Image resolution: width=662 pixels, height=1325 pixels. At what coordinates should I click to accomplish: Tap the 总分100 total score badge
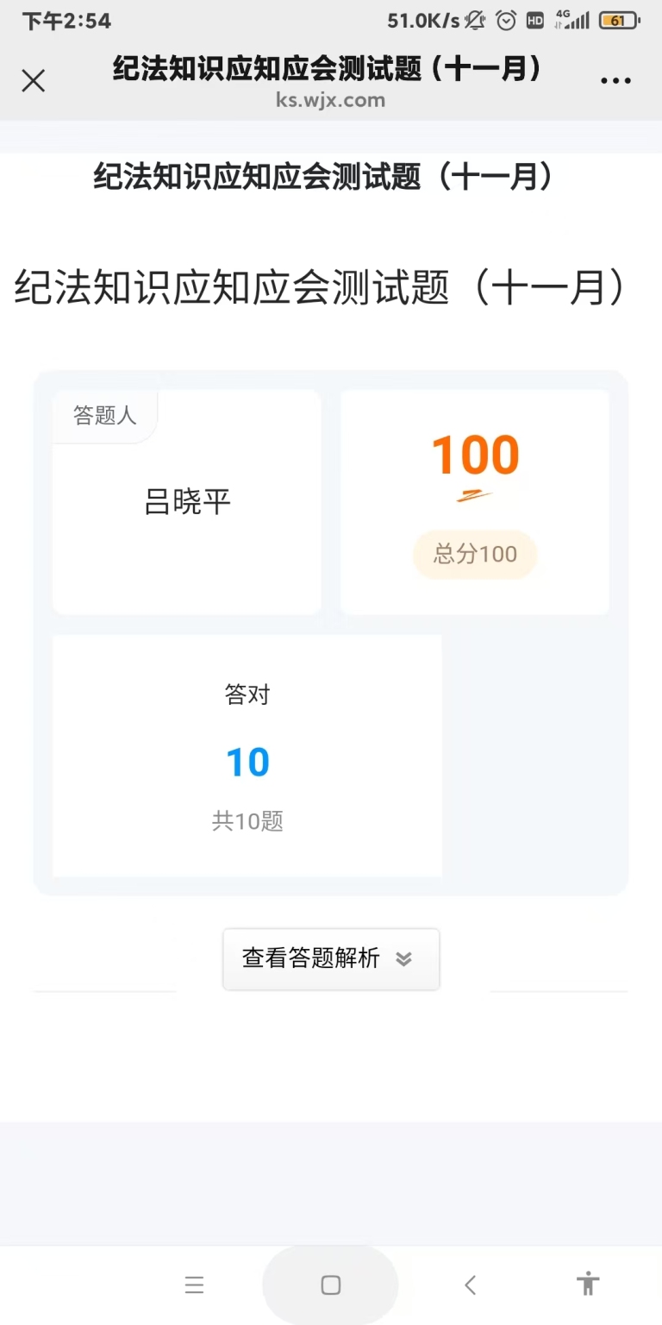[475, 554]
